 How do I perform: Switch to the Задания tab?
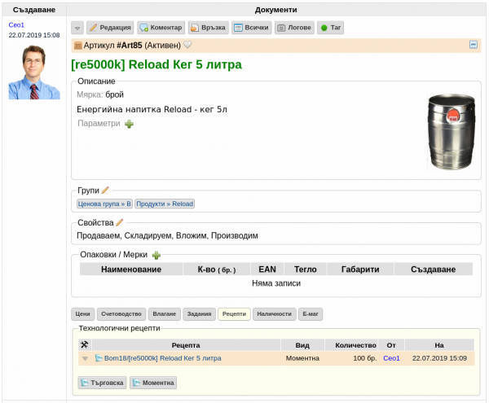click(199, 314)
